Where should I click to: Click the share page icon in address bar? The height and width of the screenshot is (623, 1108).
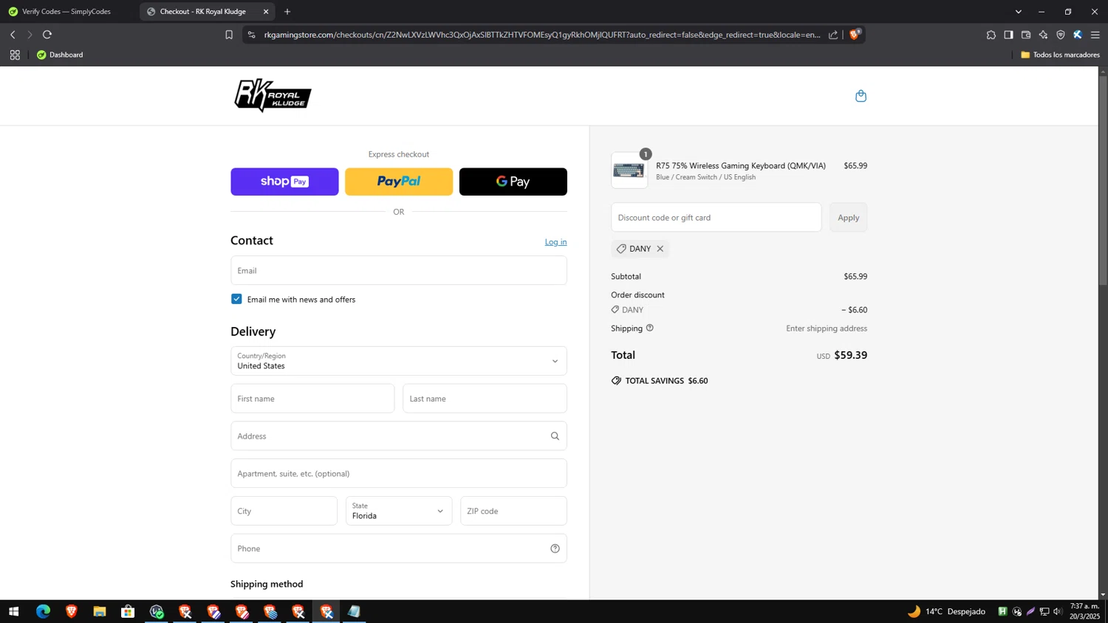[833, 35]
